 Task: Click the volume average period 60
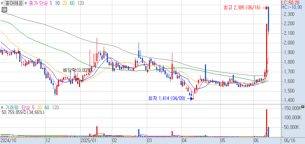click(47, 107)
